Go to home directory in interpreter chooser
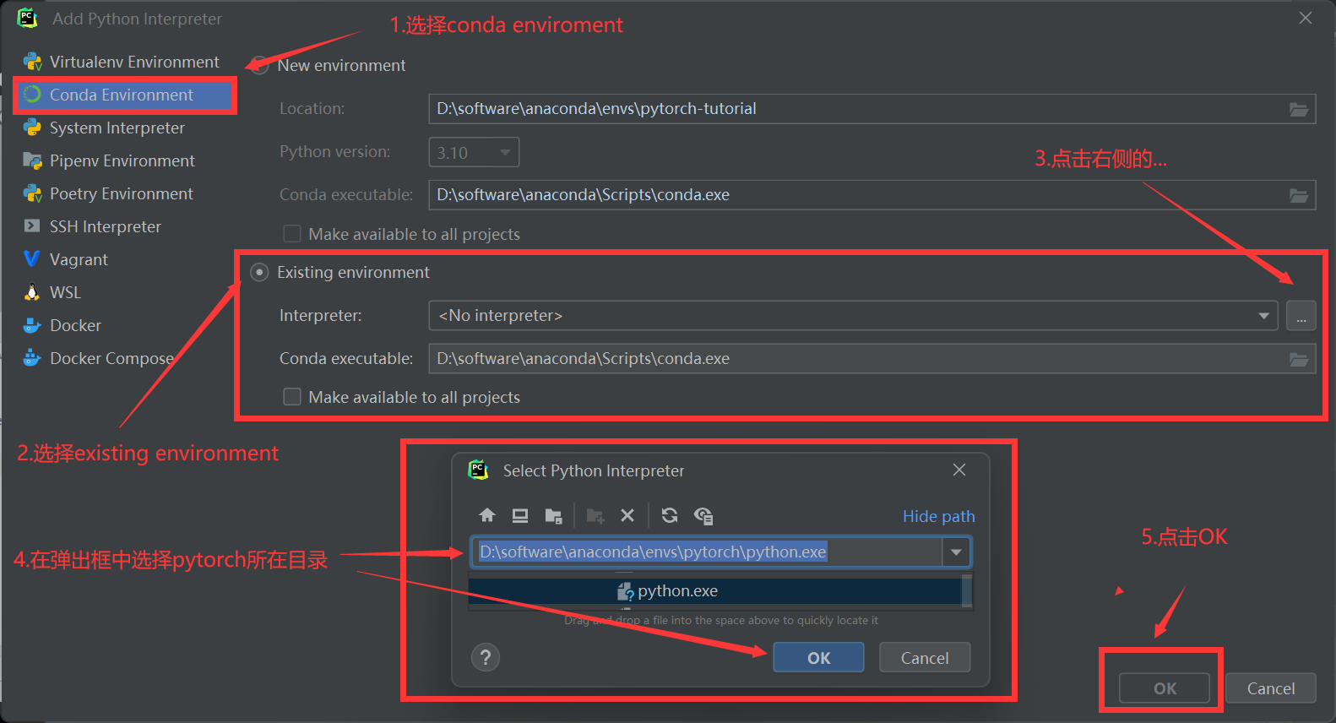1336x723 pixels. coord(487,515)
